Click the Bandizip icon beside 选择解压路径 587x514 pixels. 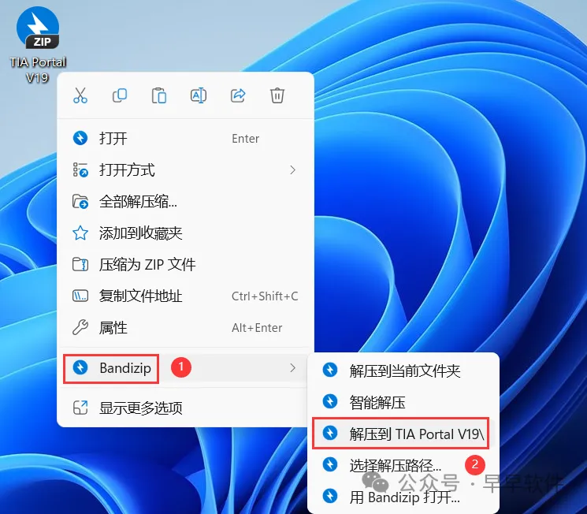[x=330, y=464]
